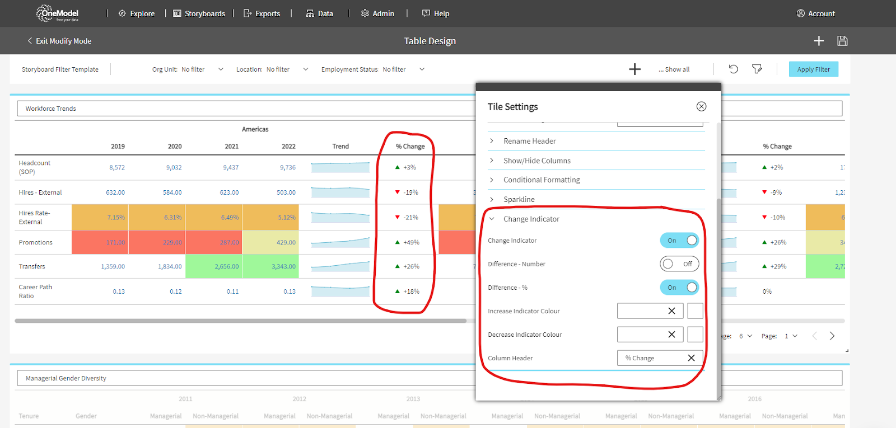Click the add filter plus icon
The height and width of the screenshot is (428, 896).
[634, 69]
